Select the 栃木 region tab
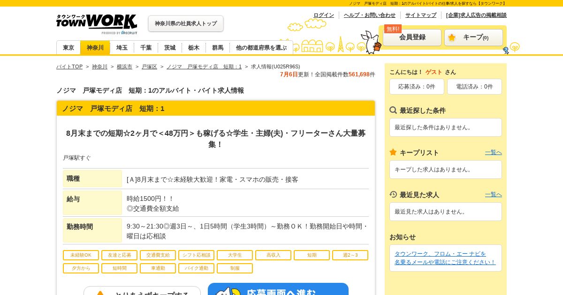The image size is (563, 295). 194,48
